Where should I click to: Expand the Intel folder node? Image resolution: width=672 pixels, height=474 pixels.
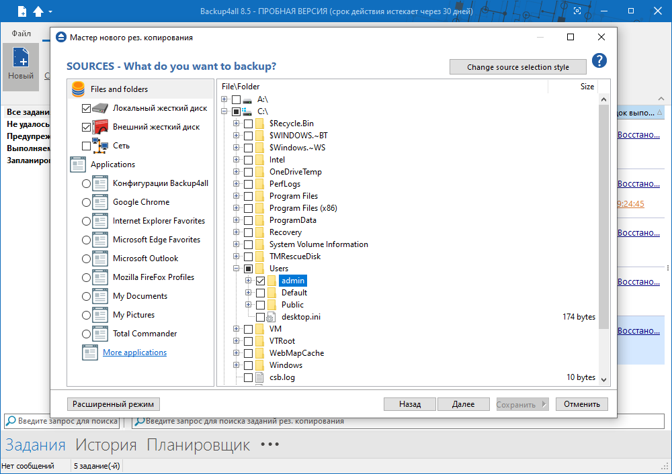[236, 160]
